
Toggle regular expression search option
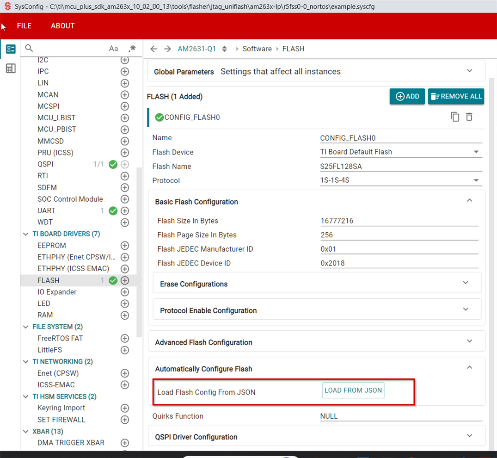(x=132, y=49)
